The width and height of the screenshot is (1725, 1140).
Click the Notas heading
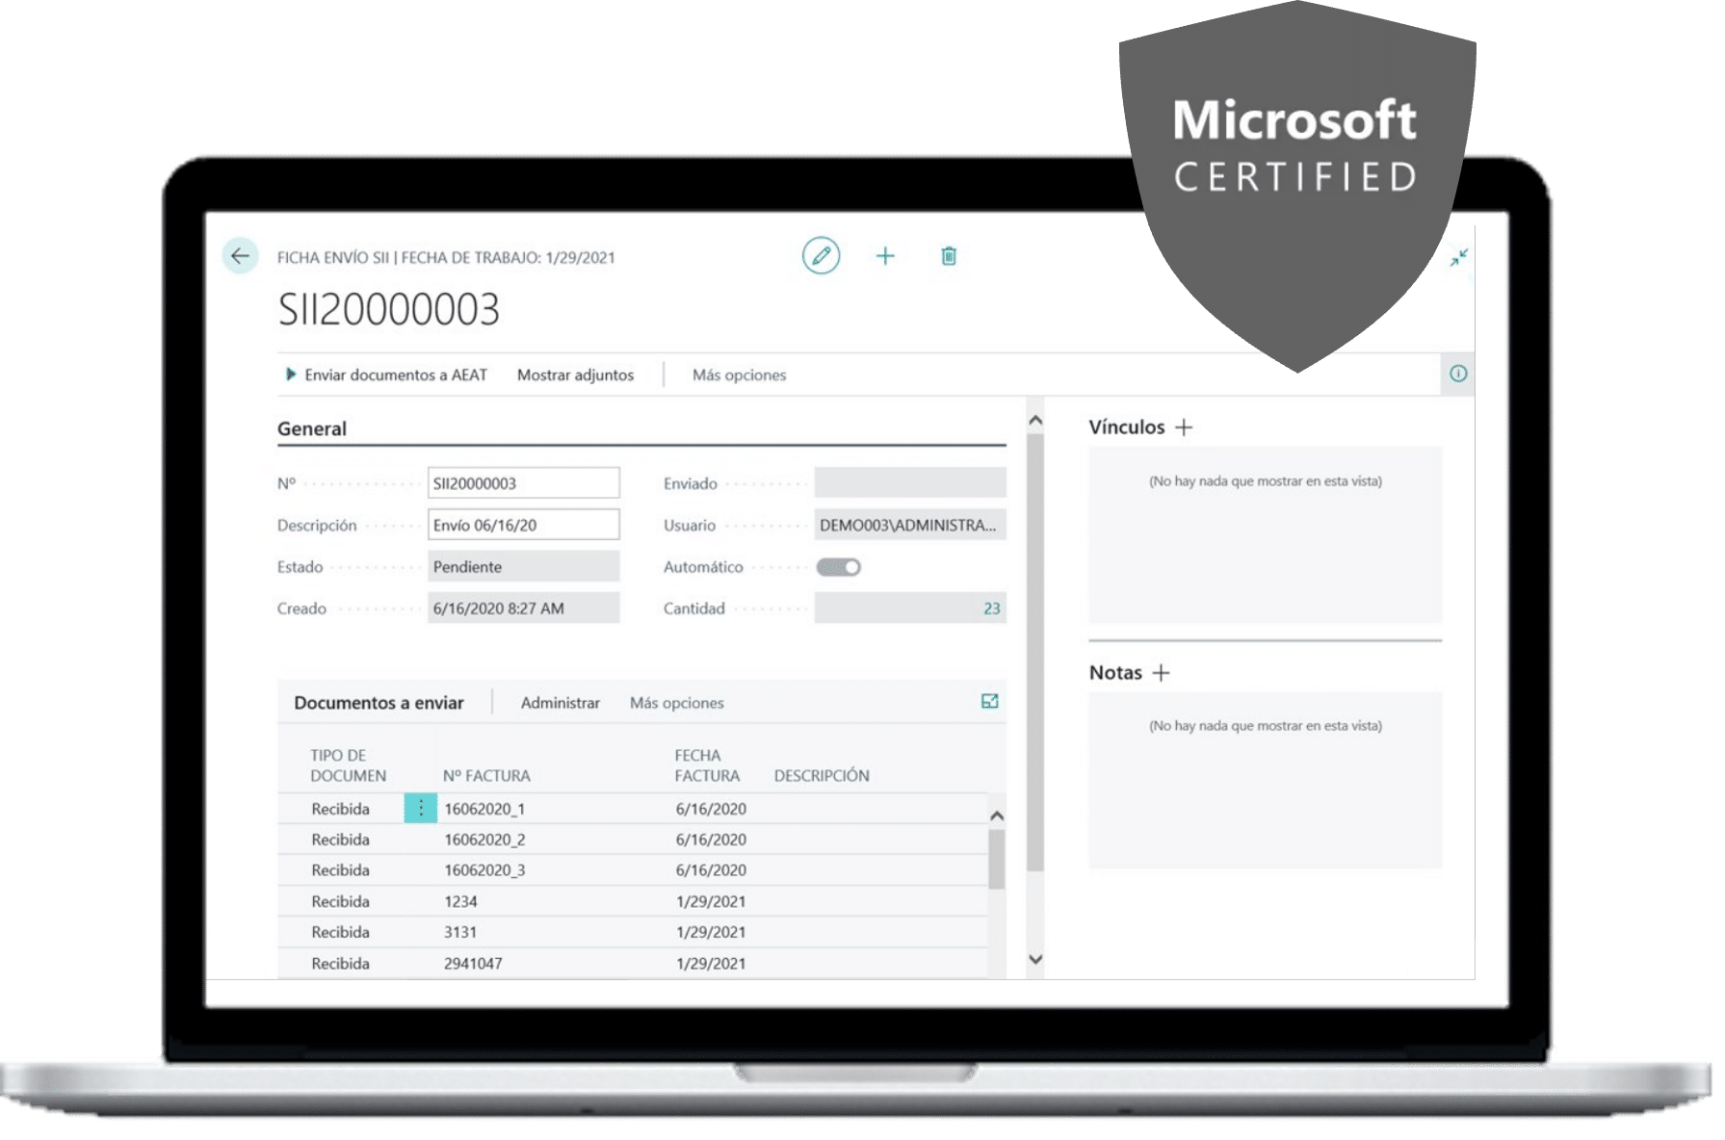pos(1115,673)
